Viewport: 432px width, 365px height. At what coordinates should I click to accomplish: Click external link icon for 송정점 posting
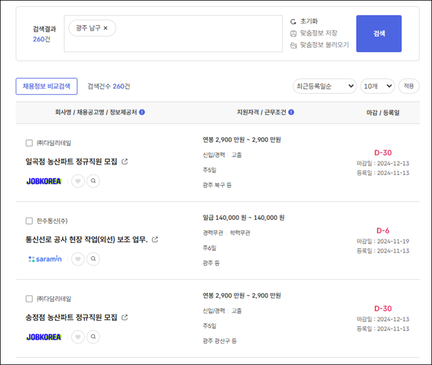pyautogui.click(x=124, y=317)
